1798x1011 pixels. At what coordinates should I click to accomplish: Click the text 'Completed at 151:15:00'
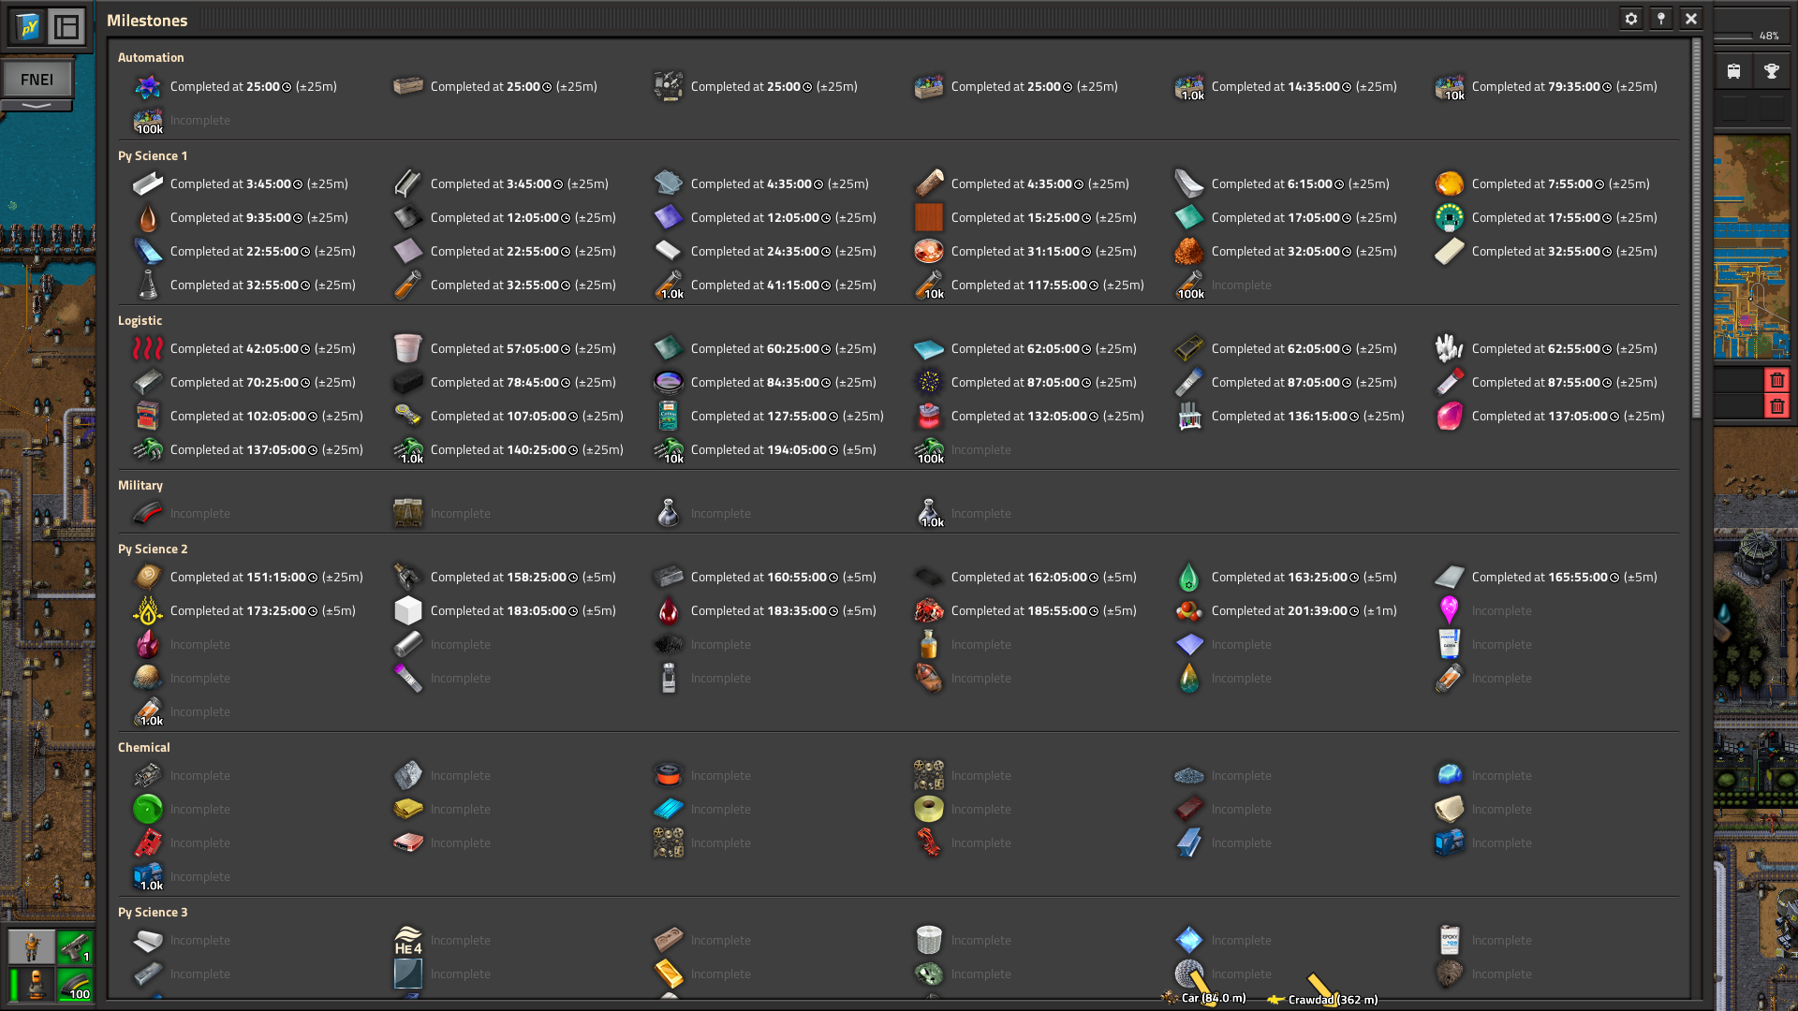point(238,578)
